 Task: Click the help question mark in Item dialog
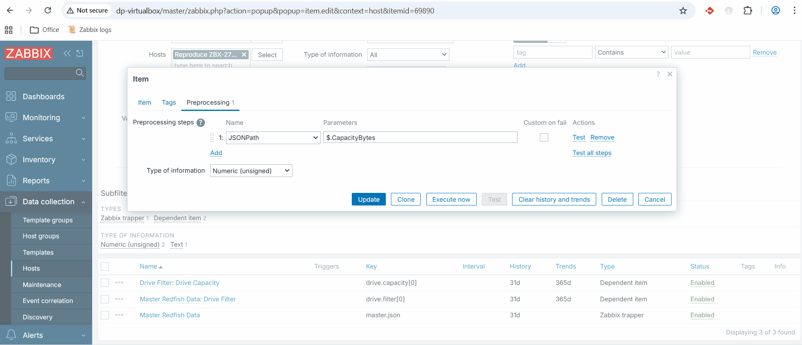point(658,74)
